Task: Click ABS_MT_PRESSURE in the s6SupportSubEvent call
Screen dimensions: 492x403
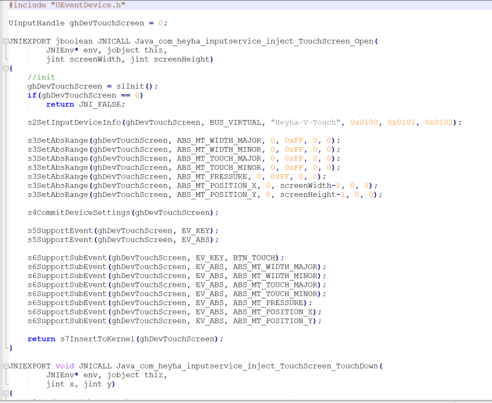Action: click(268, 303)
